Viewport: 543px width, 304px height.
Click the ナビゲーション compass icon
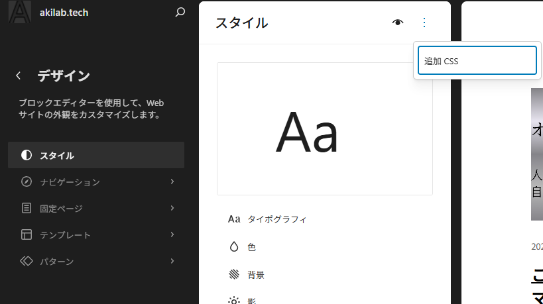27,181
